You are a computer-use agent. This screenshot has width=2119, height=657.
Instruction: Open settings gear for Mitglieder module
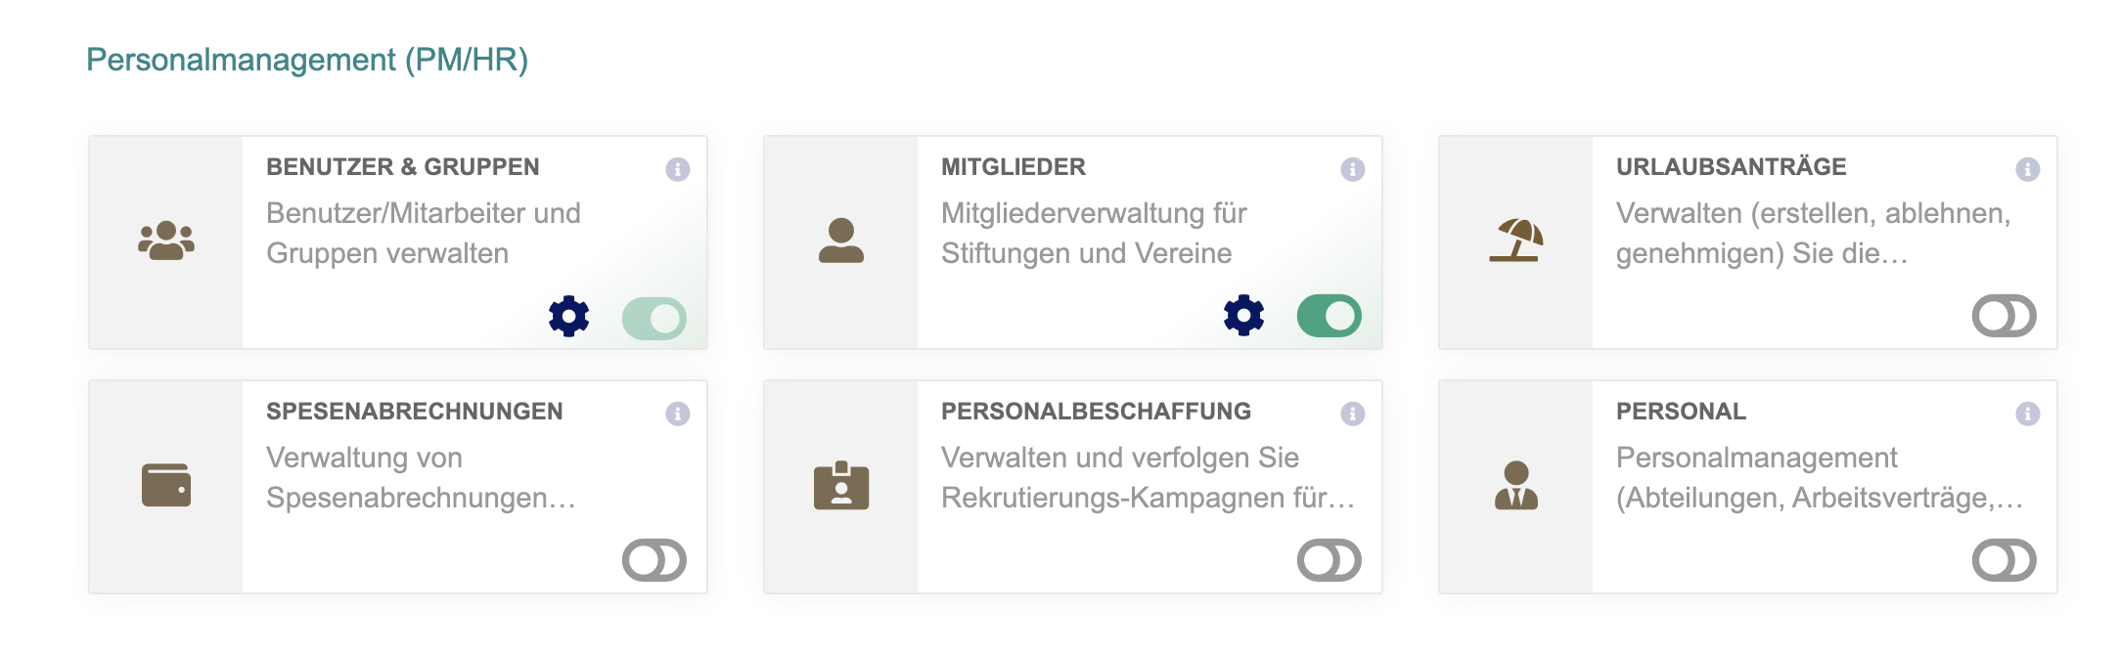tap(1243, 316)
